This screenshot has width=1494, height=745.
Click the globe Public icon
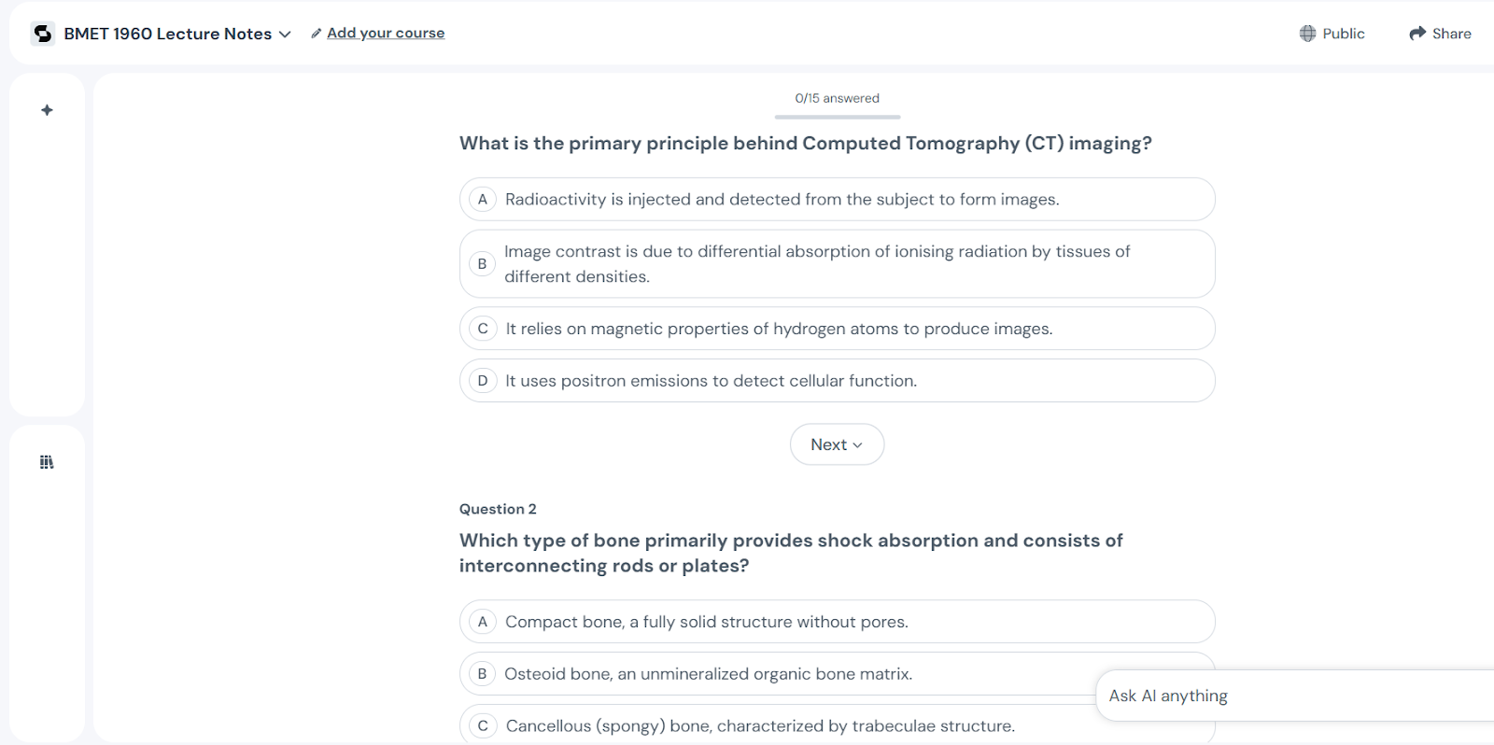tap(1307, 34)
